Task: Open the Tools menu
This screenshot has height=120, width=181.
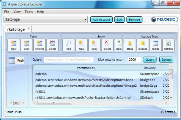Action: click(x=29, y=12)
